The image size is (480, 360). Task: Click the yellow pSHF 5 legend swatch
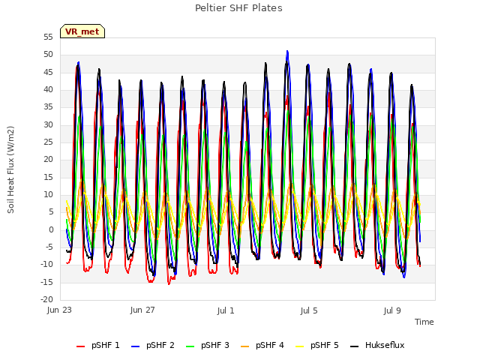tap(300, 346)
